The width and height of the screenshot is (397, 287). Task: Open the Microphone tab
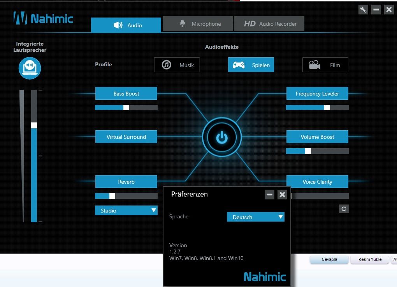pos(197,24)
